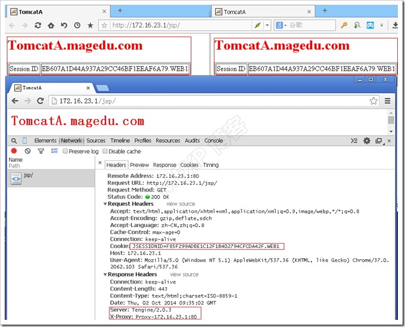Viewport: 405px width, 327px height.
Task: Switch to Console panel in DevTools
Action: (214, 140)
